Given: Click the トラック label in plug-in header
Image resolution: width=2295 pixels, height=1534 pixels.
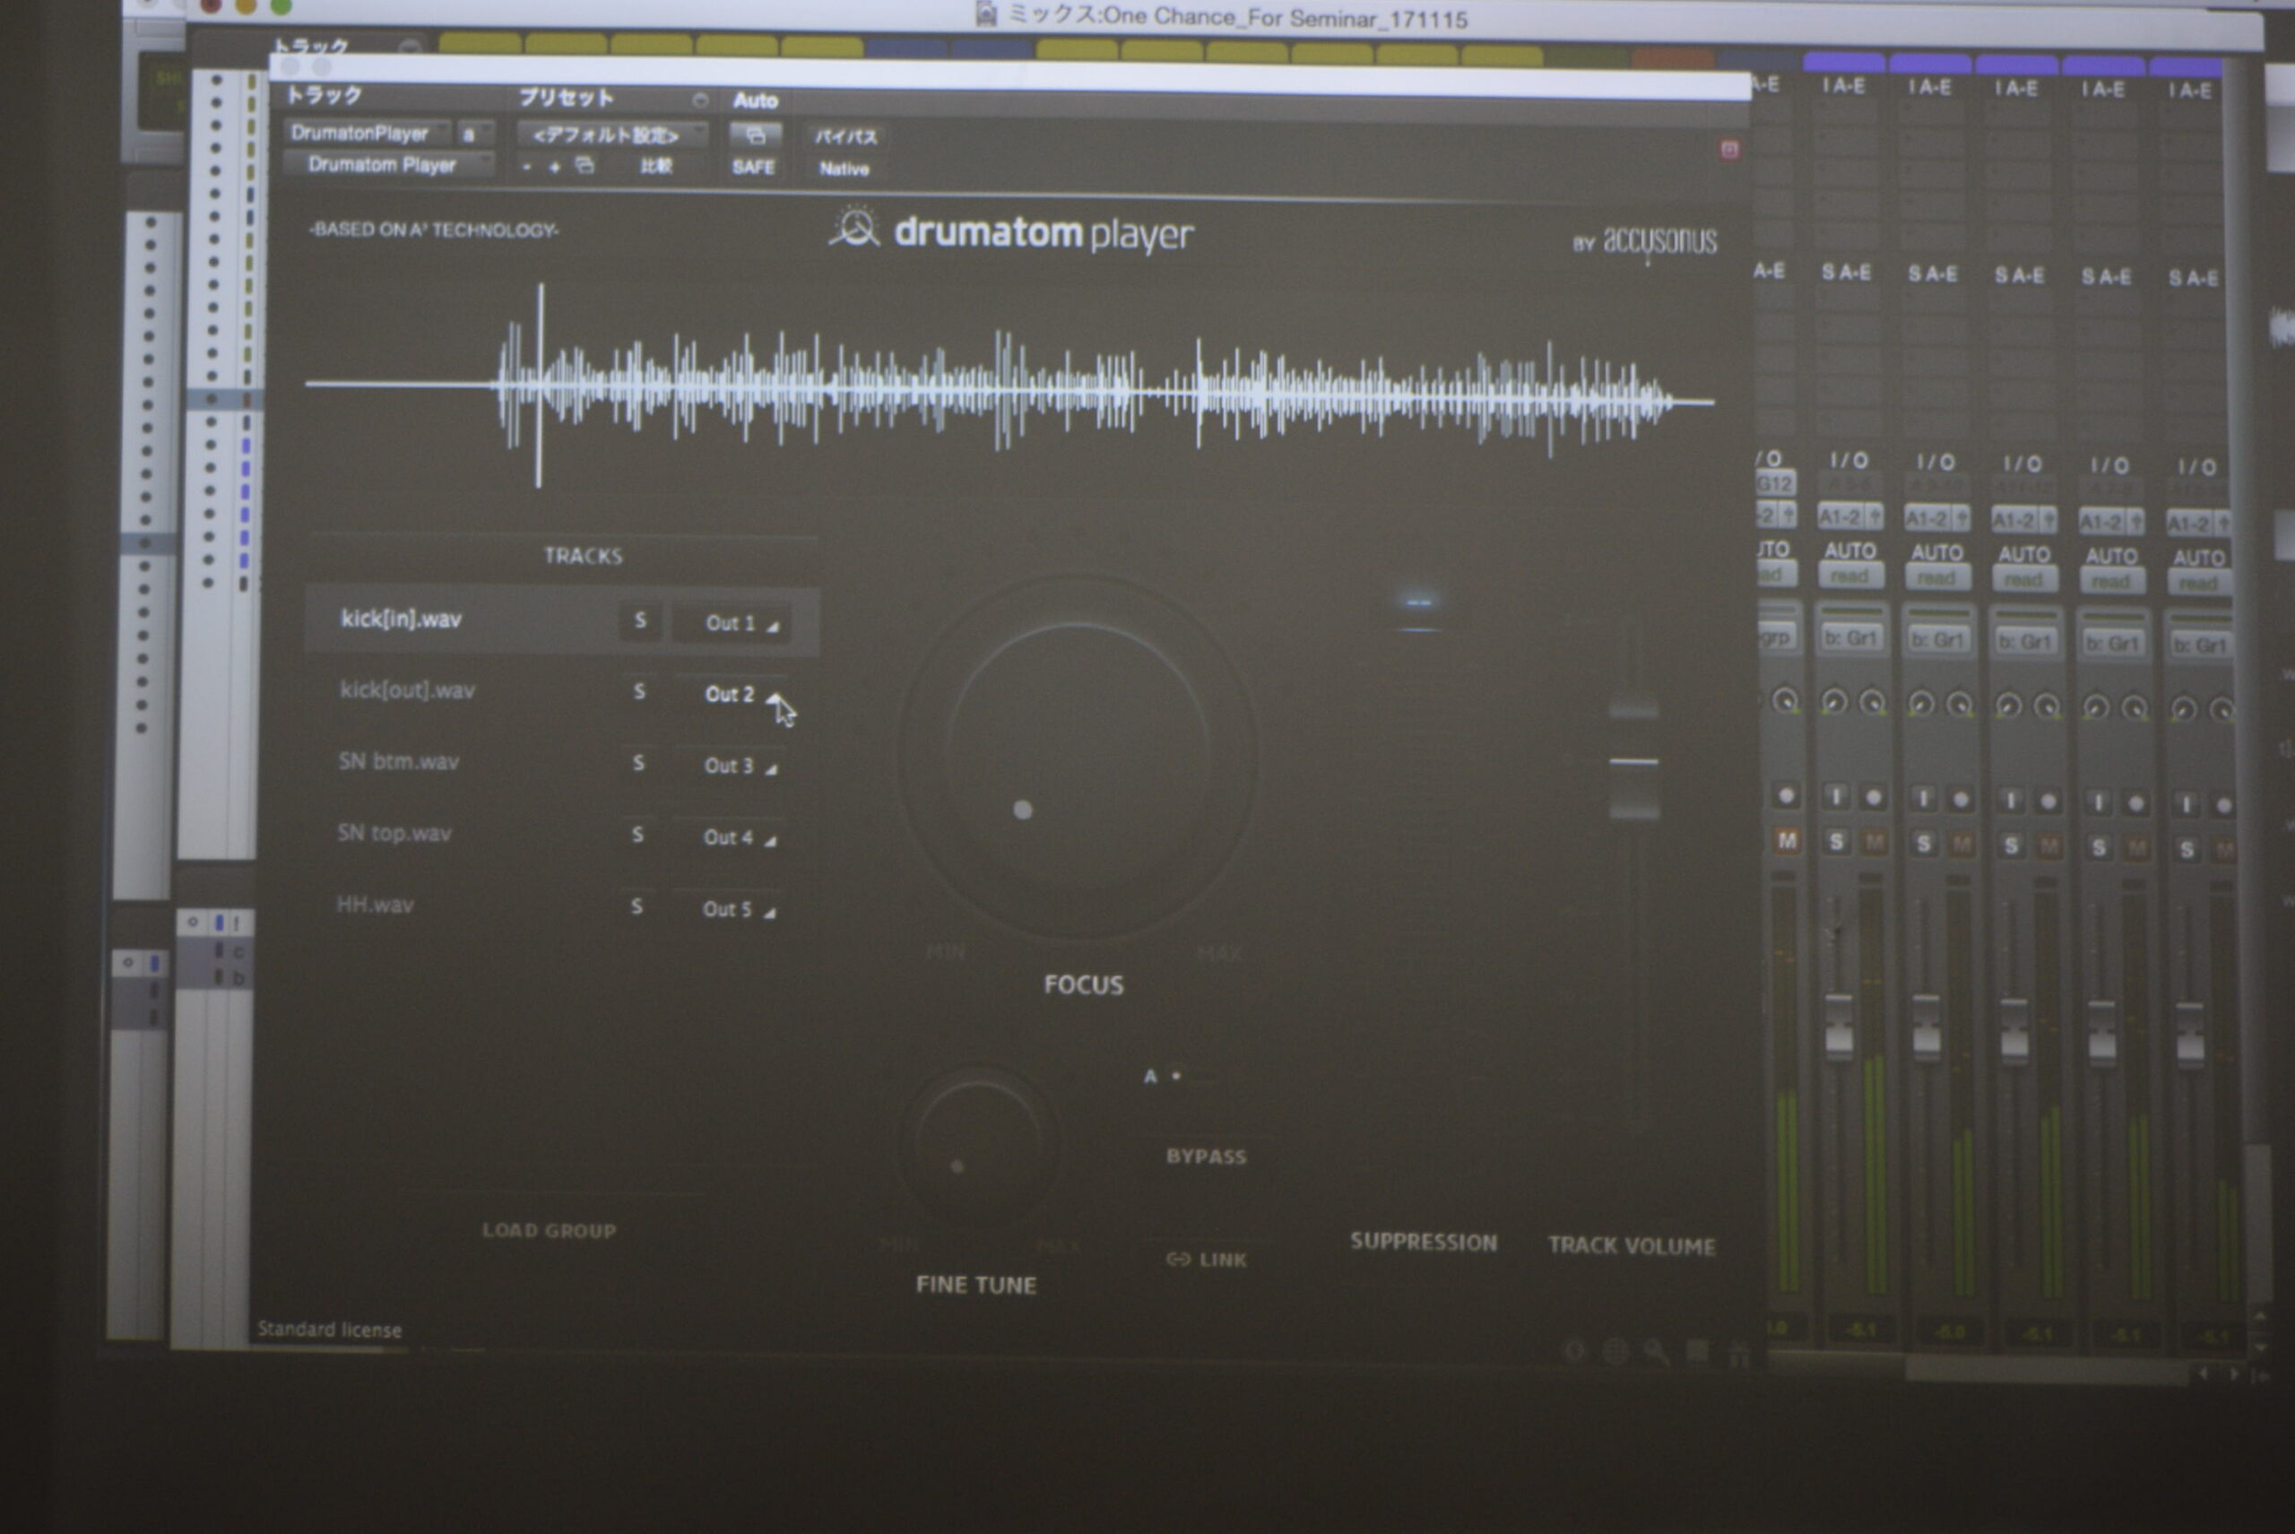Looking at the screenshot, I should click(x=324, y=95).
